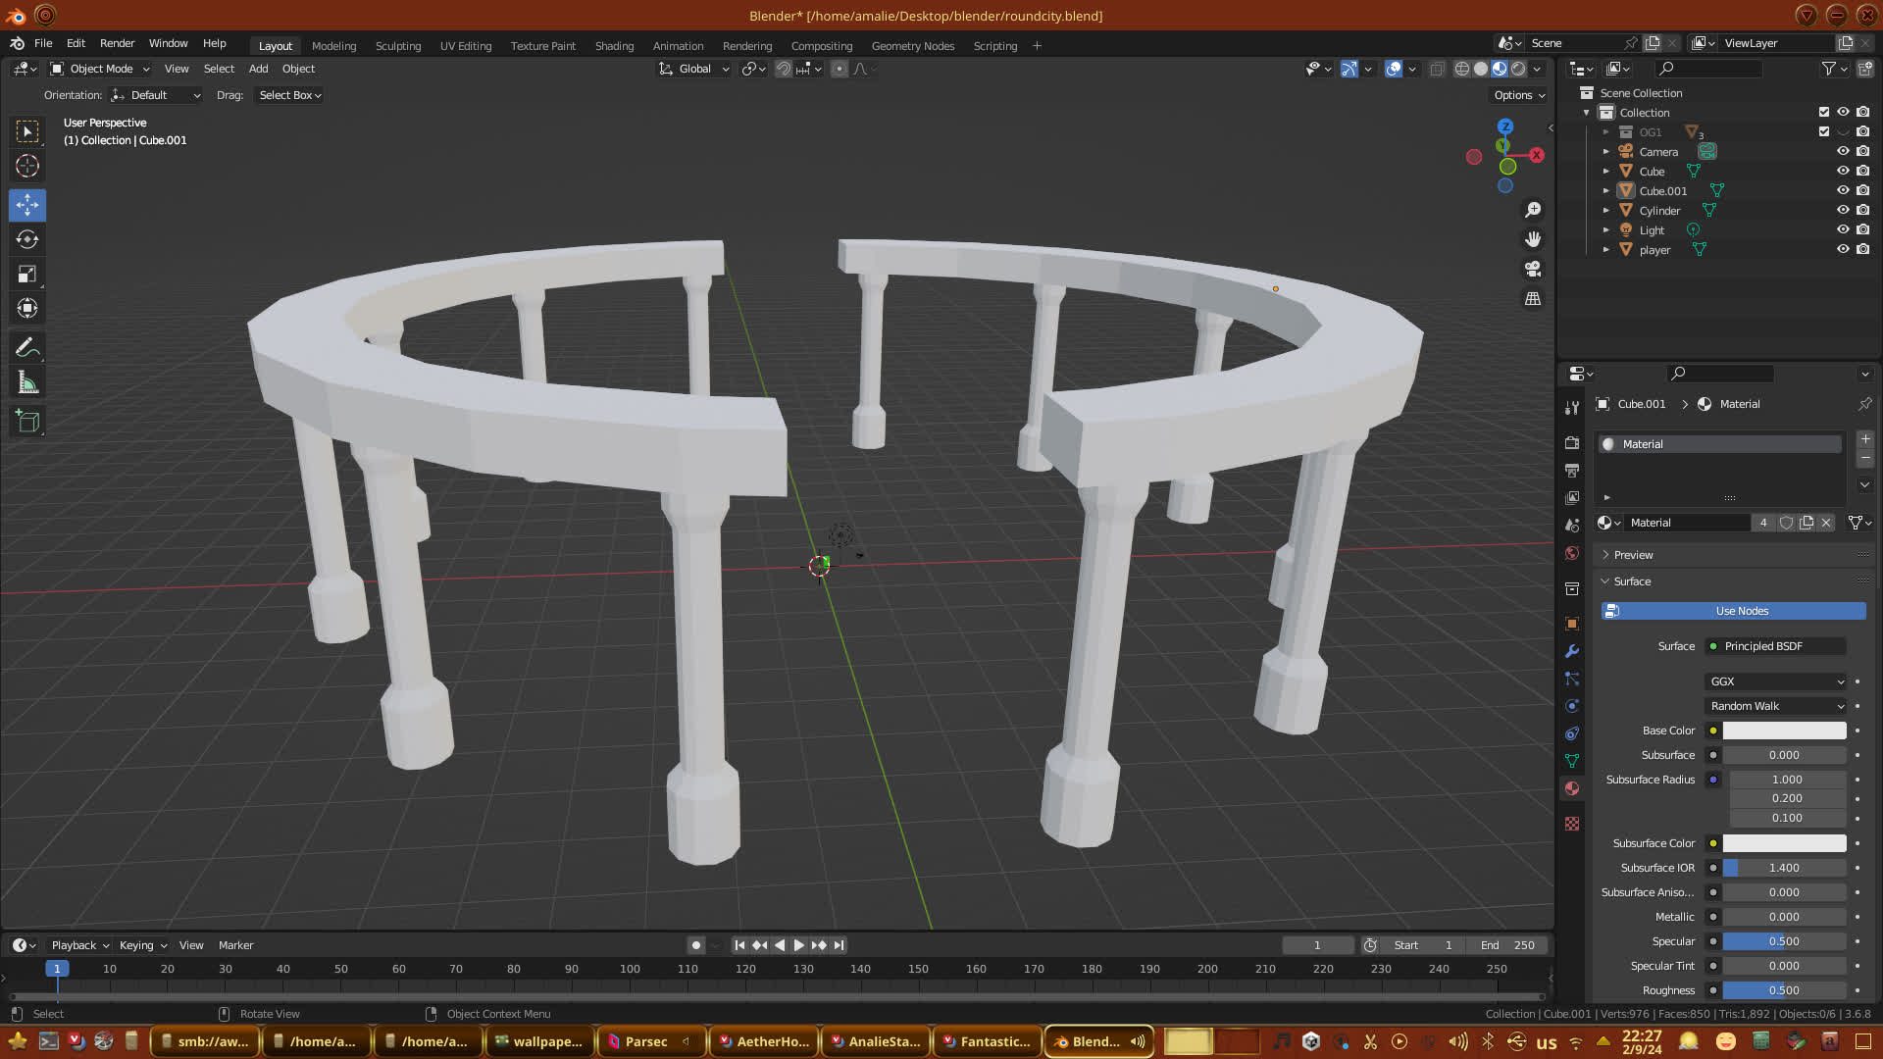Select the Rotate tool in toolbar
The width and height of the screenshot is (1883, 1059).
tap(27, 239)
